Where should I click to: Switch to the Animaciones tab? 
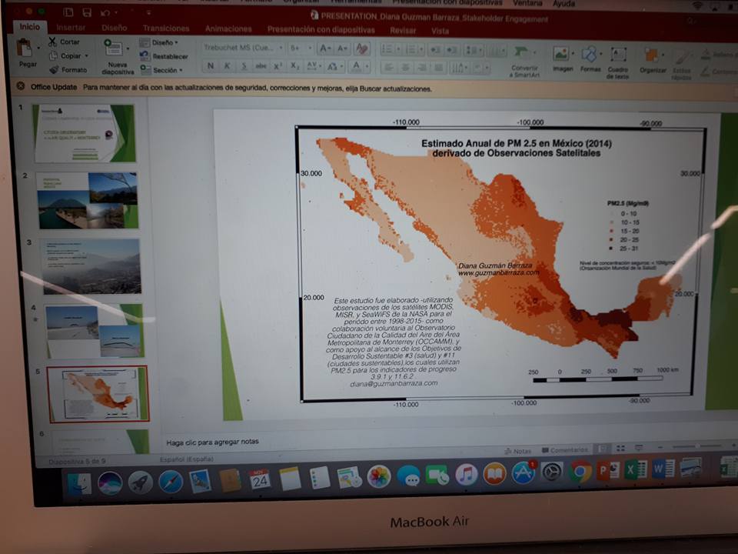click(228, 28)
